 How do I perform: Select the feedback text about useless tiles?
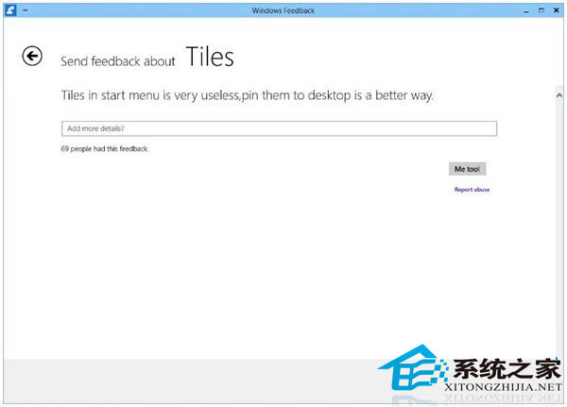(247, 95)
